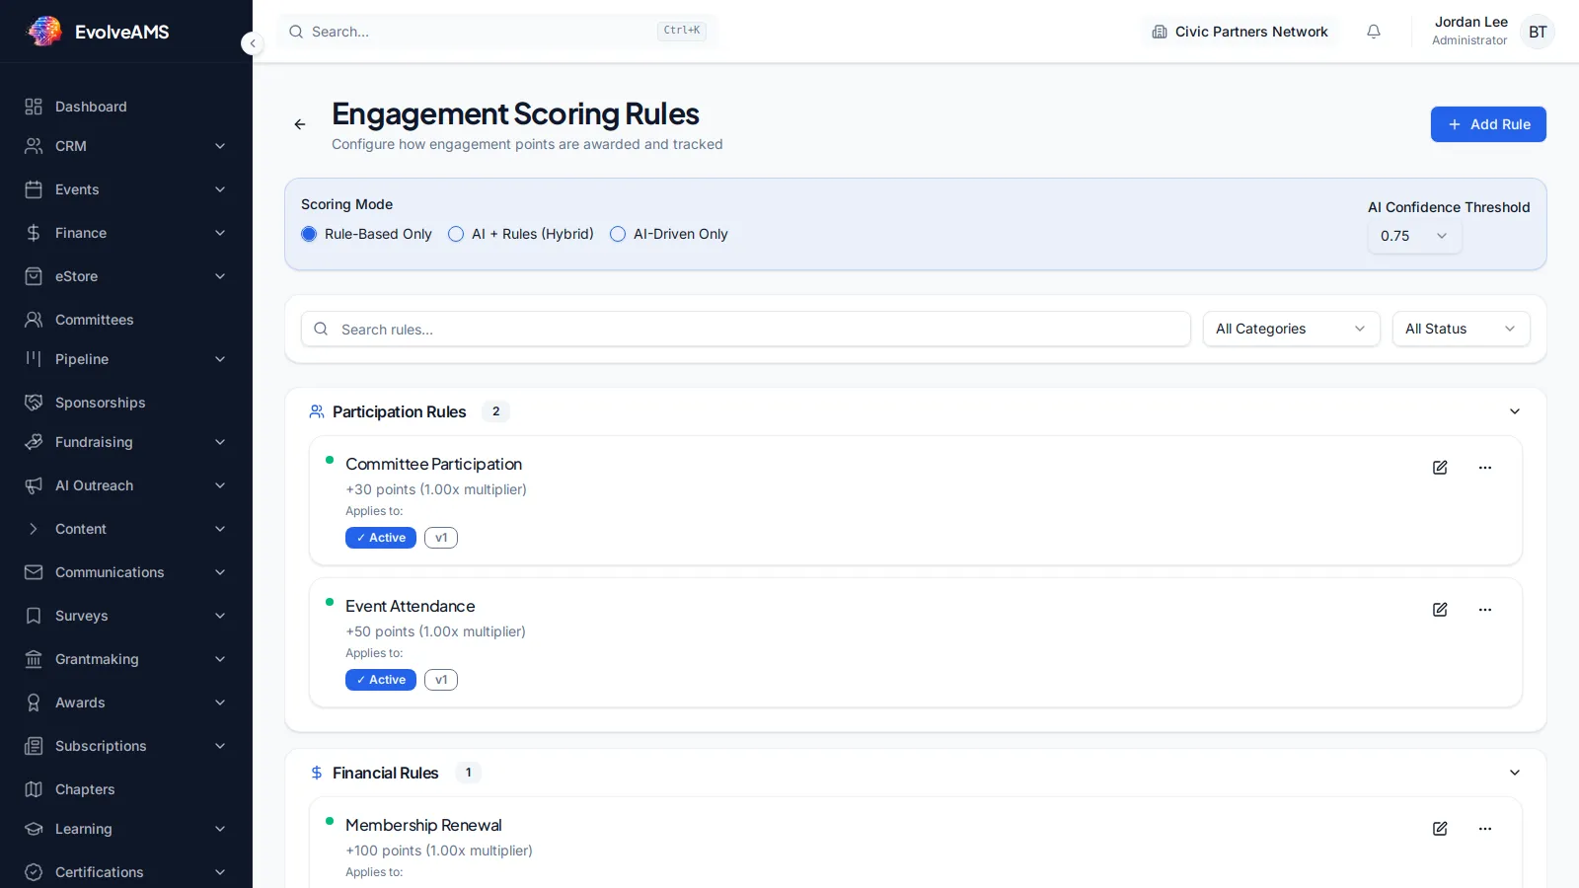
Task: Click the CRM people icon
Action: point(34,146)
